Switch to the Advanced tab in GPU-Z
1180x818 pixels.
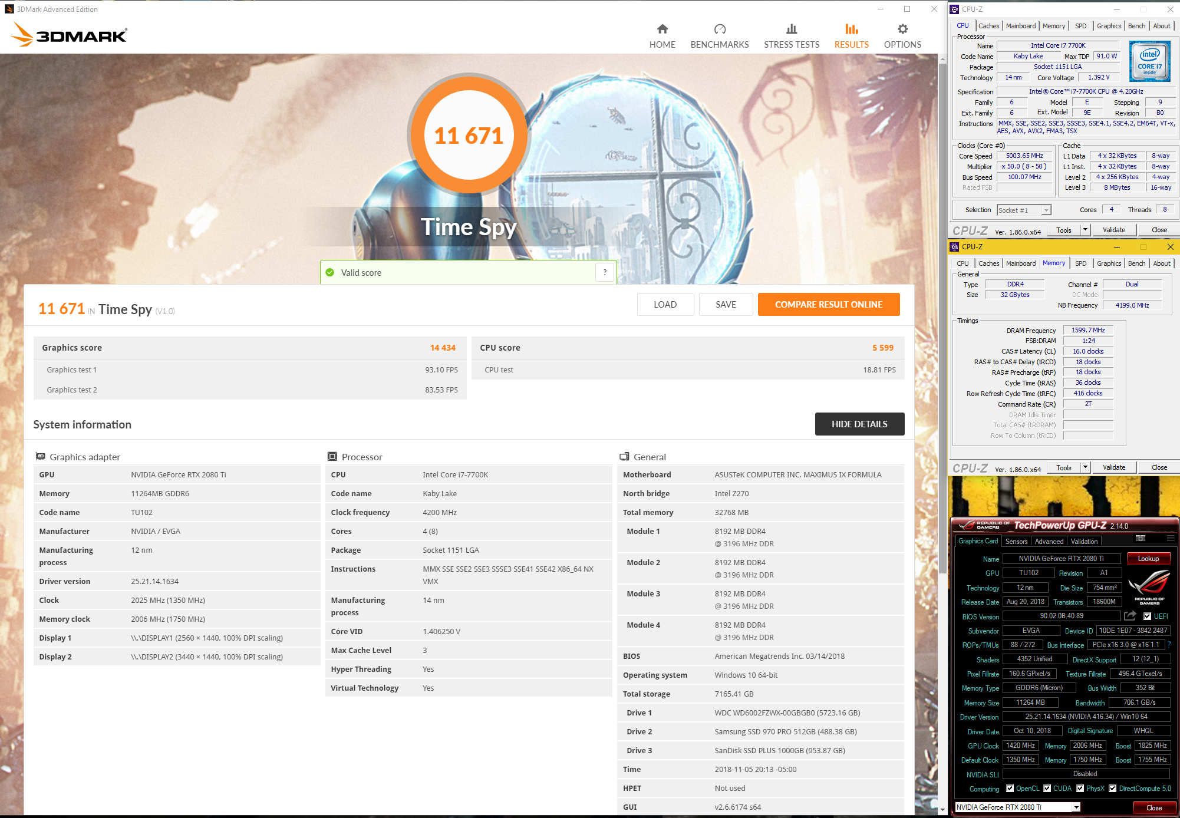click(1049, 542)
